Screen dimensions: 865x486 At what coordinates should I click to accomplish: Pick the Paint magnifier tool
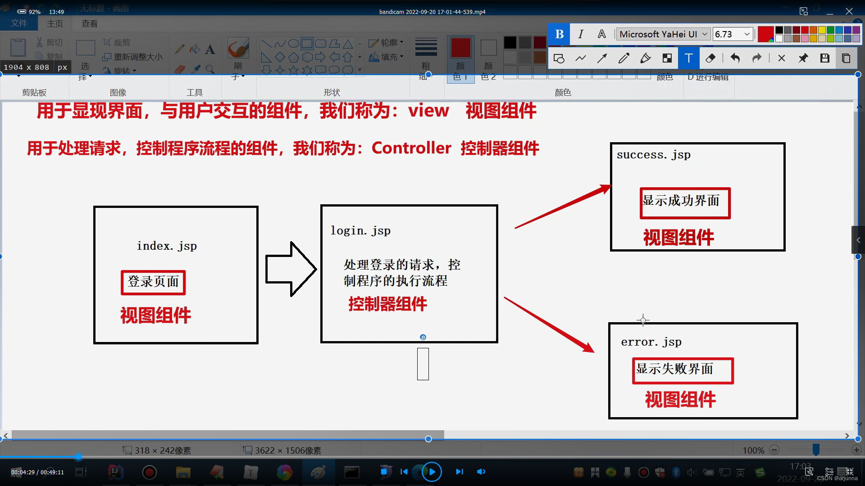[x=210, y=69]
